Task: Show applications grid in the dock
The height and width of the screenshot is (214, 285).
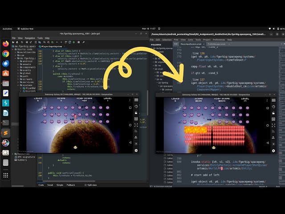Action: tap(6, 175)
